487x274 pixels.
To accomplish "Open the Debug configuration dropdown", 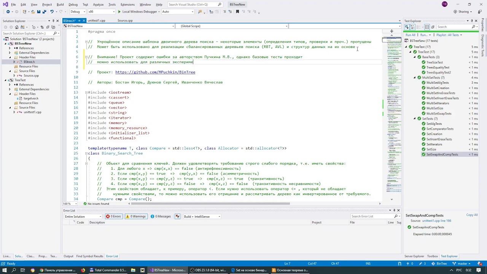I will point(77,12).
